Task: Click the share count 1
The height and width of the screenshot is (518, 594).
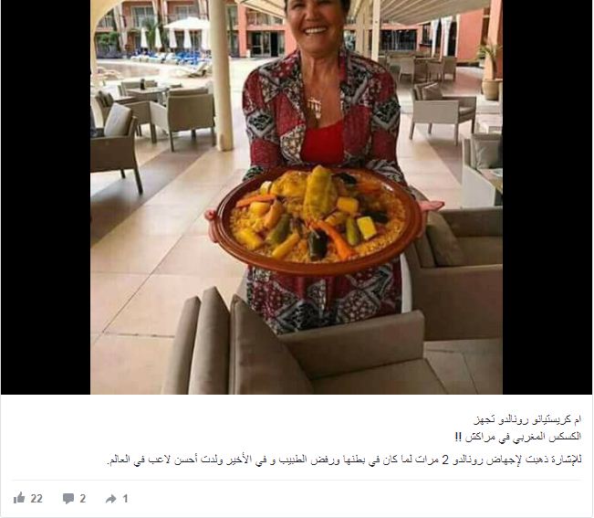Action: click(125, 498)
